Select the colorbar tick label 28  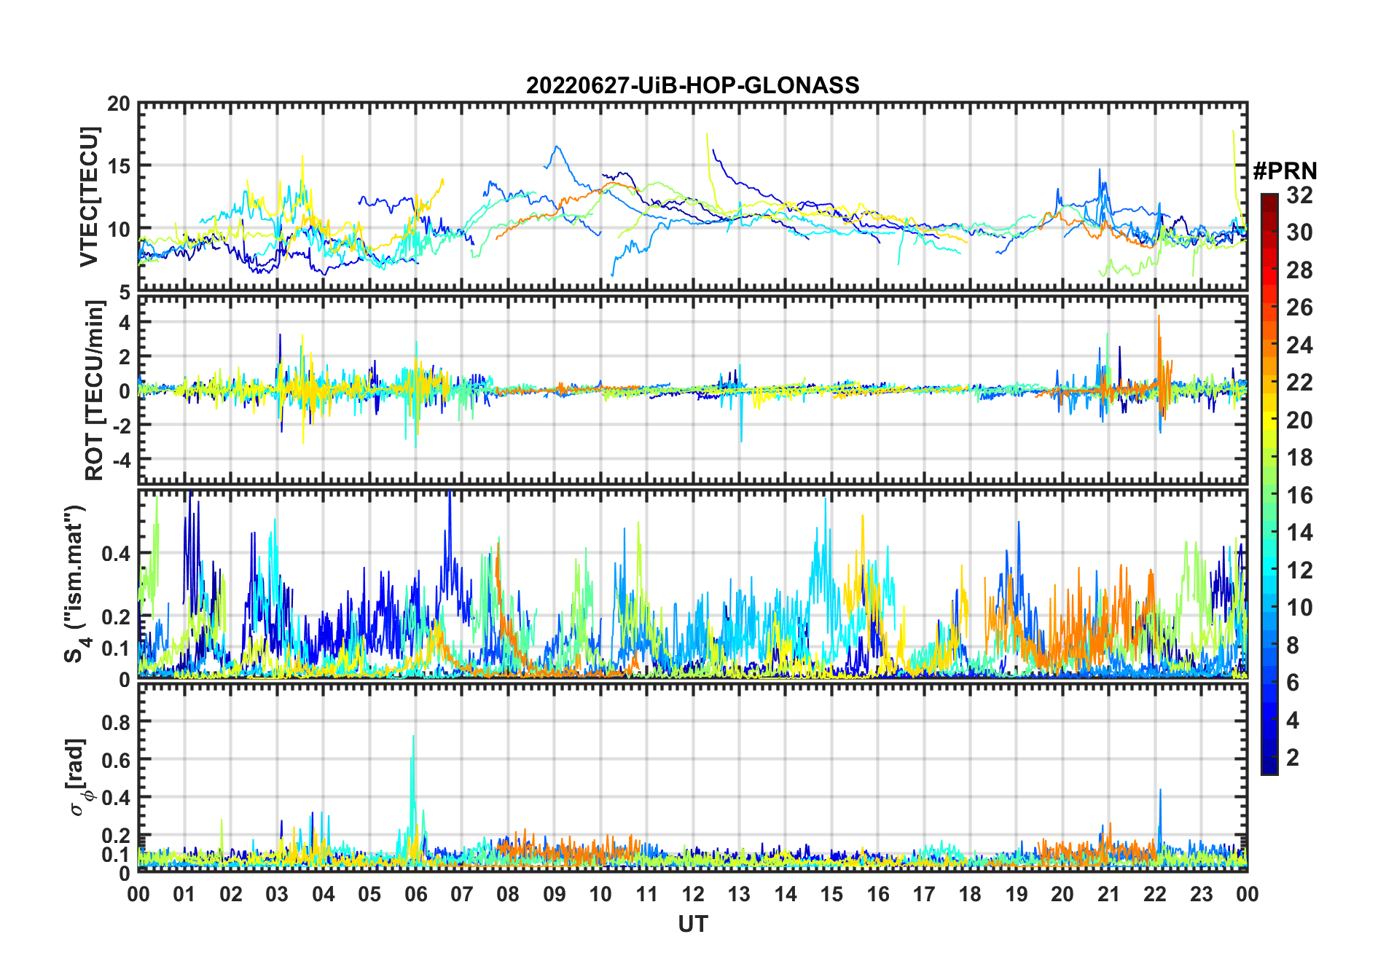tap(1299, 270)
